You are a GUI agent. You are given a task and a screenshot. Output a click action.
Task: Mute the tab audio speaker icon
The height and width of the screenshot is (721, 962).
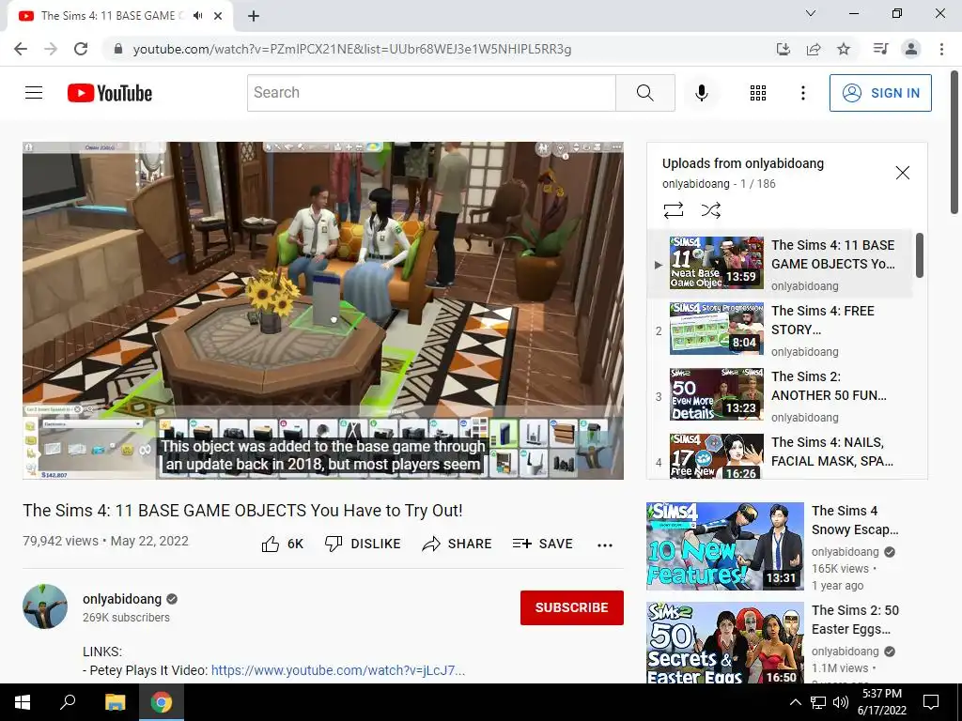[197, 16]
